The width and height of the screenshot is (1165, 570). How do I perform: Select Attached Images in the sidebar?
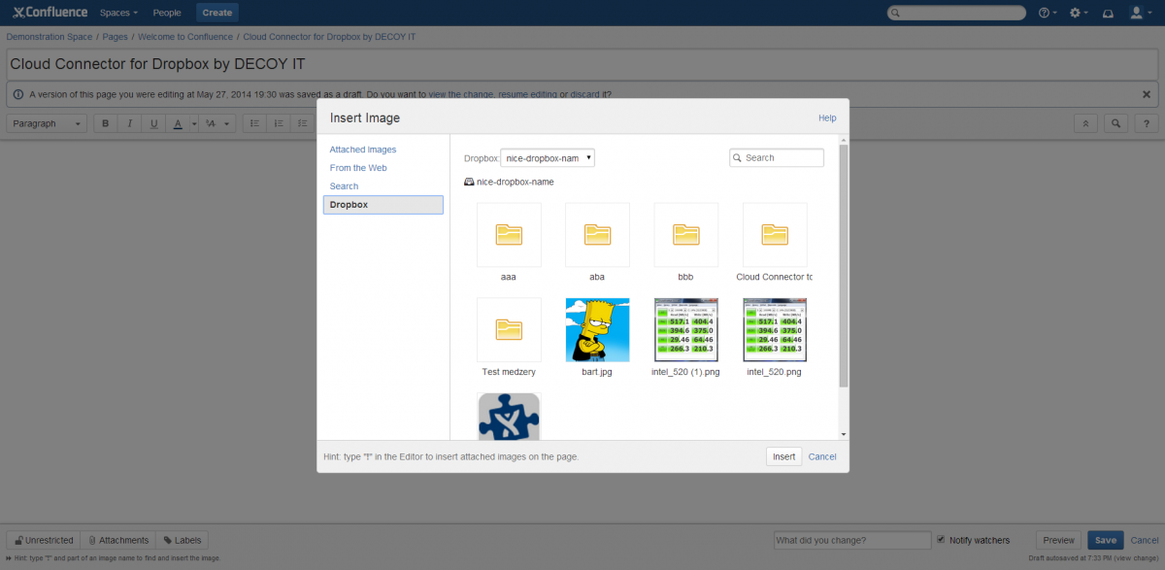coord(363,150)
